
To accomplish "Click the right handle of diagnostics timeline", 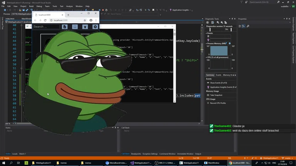I will coord(231,30).
